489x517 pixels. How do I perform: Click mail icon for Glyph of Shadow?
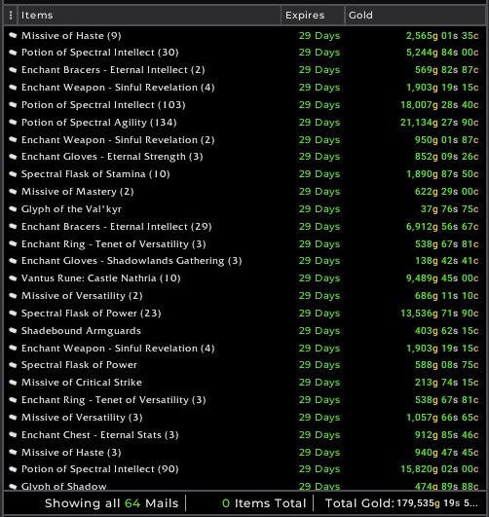point(13,487)
